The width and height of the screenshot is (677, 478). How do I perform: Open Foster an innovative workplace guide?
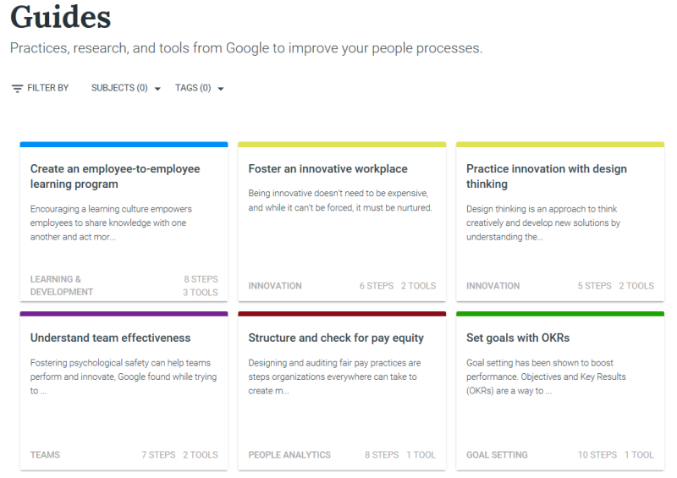[x=327, y=169]
